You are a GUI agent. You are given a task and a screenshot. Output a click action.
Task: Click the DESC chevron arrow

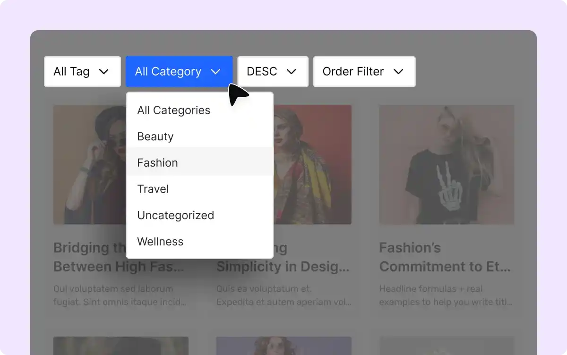(x=292, y=72)
